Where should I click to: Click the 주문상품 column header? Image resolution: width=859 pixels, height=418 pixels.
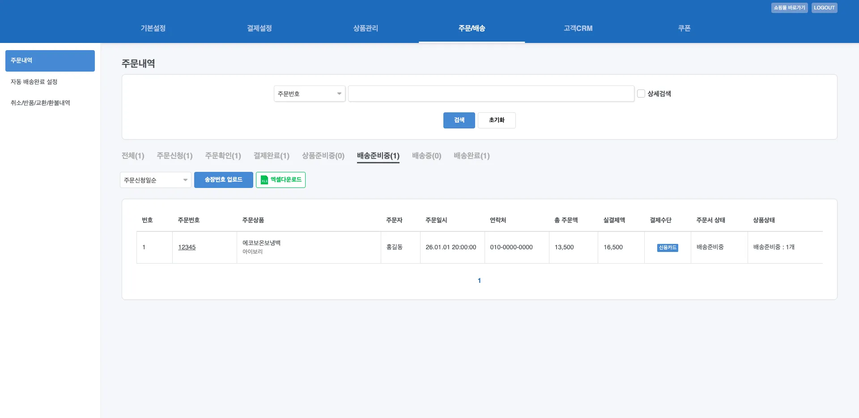click(253, 220)
